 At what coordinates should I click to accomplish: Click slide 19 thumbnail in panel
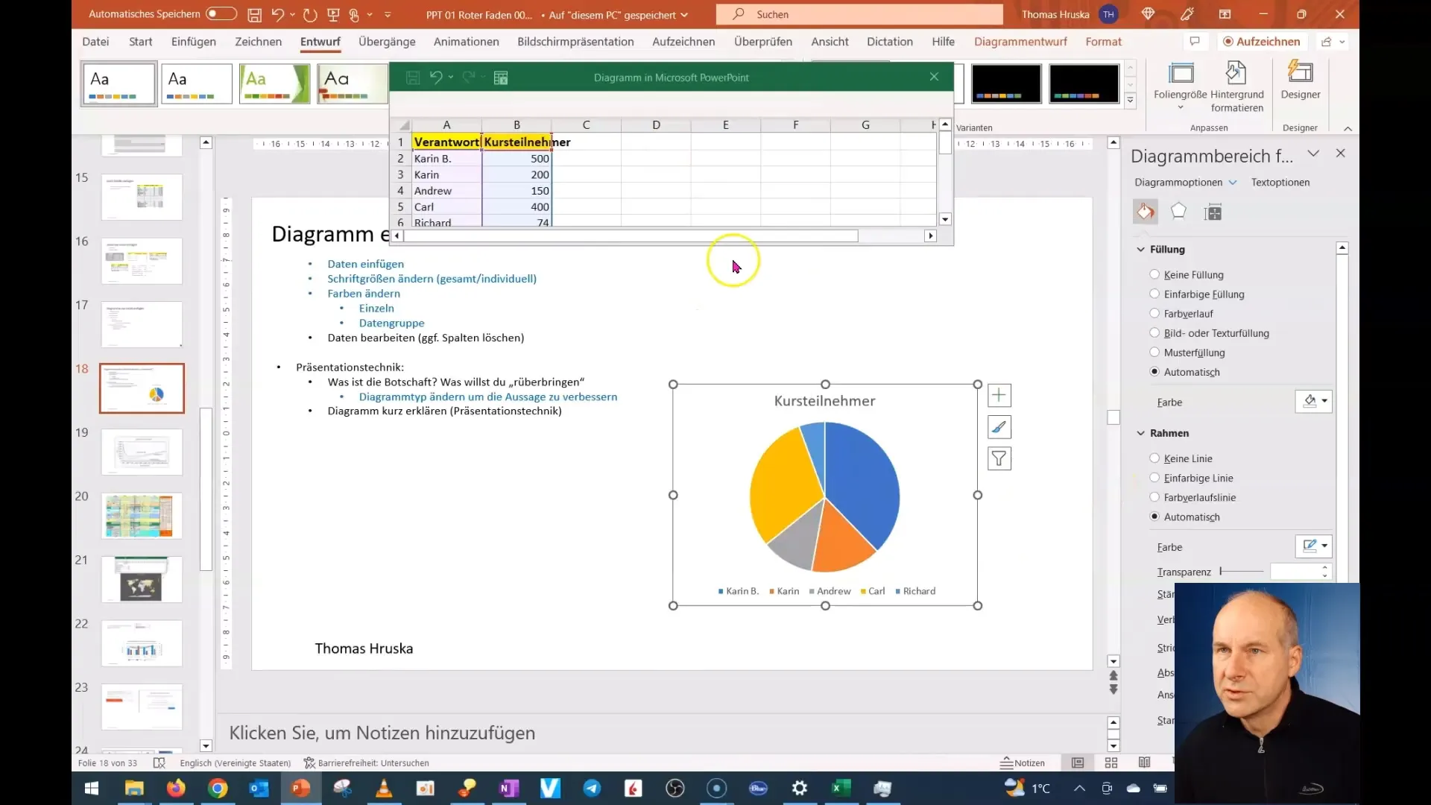coord(141,452)
